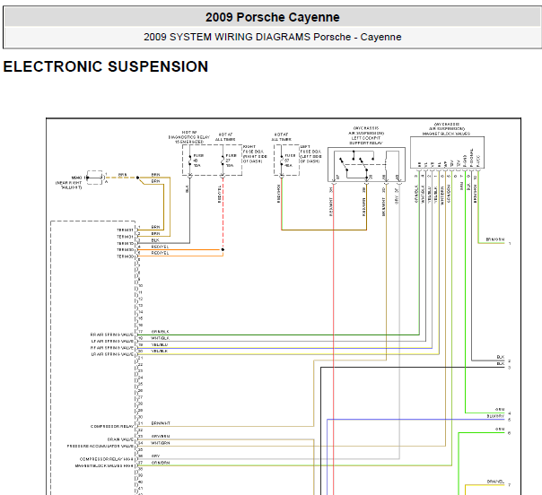Click the '2009 SYSTEM WIRING DIAGRAMS Porsche - Cayenne' subtitle
The image size is (542, 495).
273,37
